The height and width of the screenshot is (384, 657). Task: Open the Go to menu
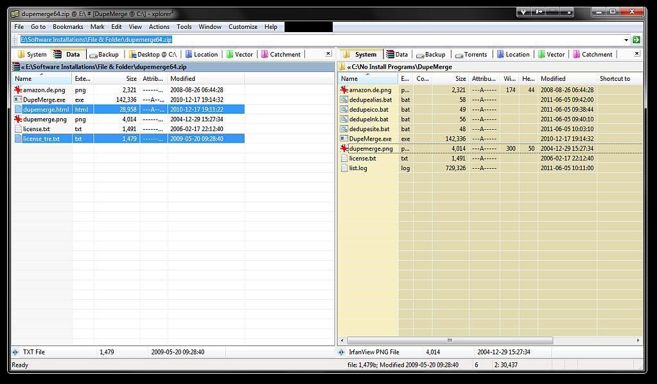point(38,27)
